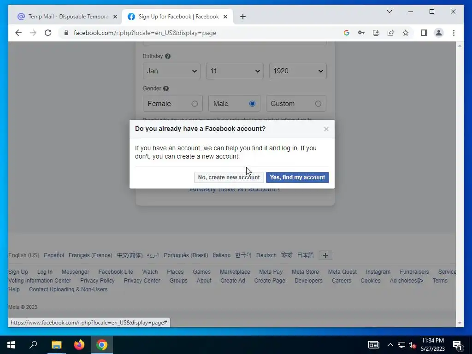Image resolution: width=472 pixels, height=354 pixels.
Task: Open the birthday day dropdown 11
Action: (x=235, y=71)
